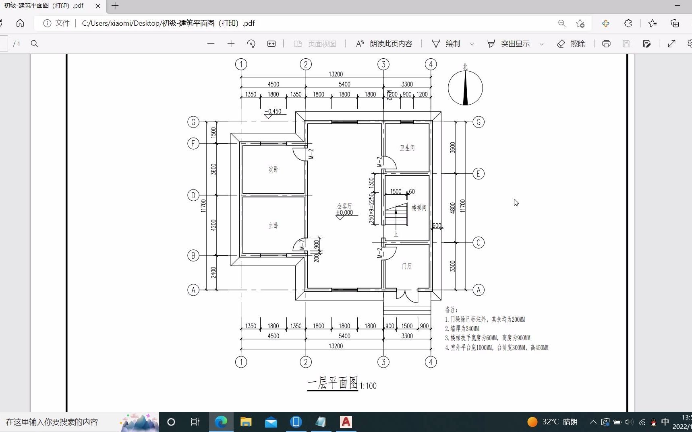Open the blue phone app on taskbar
The width and height of the screenshot is (692, 432).
[296, 422]
